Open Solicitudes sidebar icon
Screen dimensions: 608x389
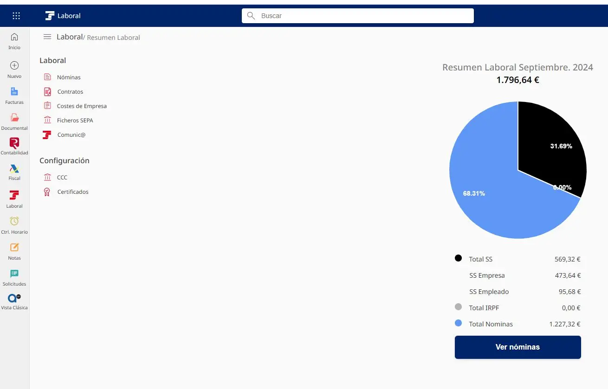coord(14,274)
